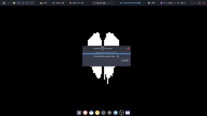Open the yellow round icon in the dock
The width and height of the screenshot is (207, 116).
pyautogui.click(x=97, y=113)
